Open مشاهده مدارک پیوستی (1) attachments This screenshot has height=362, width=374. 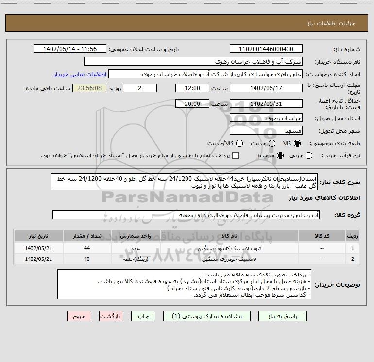[207, 316]
